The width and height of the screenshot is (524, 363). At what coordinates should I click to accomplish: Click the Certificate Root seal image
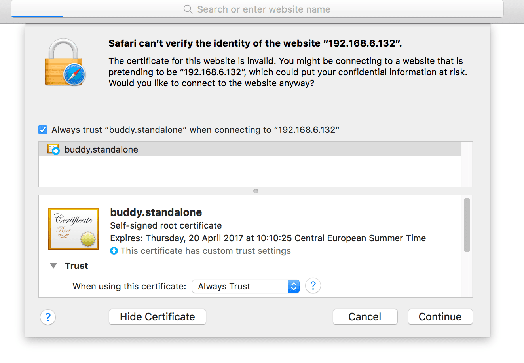(73, 229)
